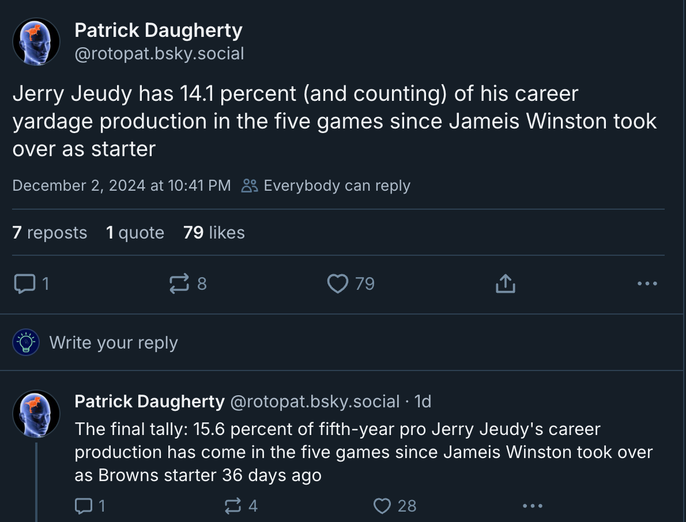Like the main post with heart icon

[x=338, y=283]
